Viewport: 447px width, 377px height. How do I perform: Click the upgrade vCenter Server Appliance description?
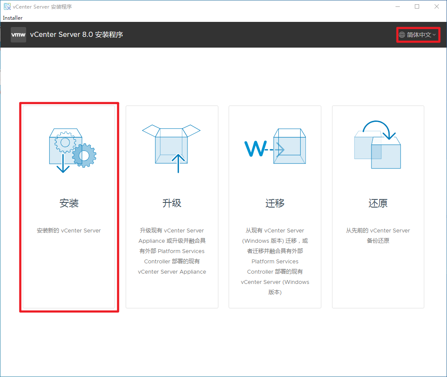coord(172,251)
